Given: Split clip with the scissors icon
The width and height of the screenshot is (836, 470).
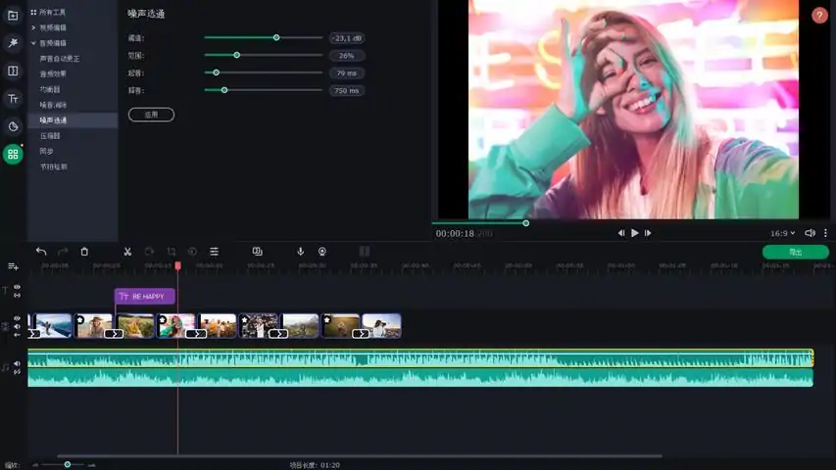Looking at the screenshot, I should 127,252.
